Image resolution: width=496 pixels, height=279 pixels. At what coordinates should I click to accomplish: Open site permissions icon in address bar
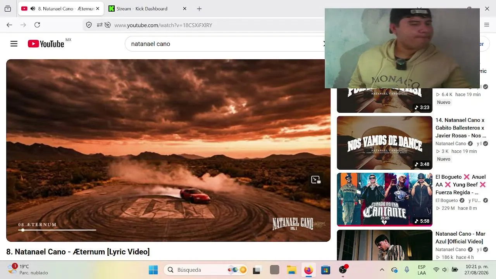pos(100,25)
